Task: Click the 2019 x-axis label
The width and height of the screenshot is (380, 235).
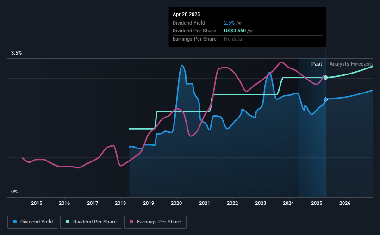Action: coord(148,203)
